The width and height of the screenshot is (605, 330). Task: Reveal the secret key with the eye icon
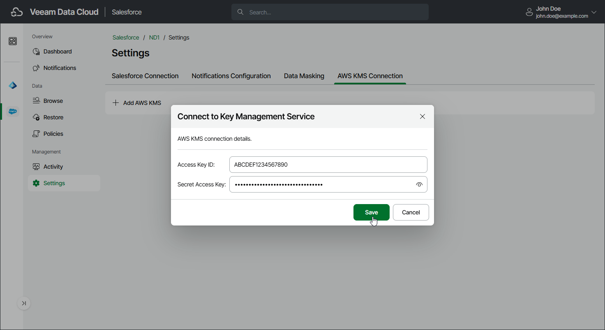pyautogui.click(x=419, y=185)
